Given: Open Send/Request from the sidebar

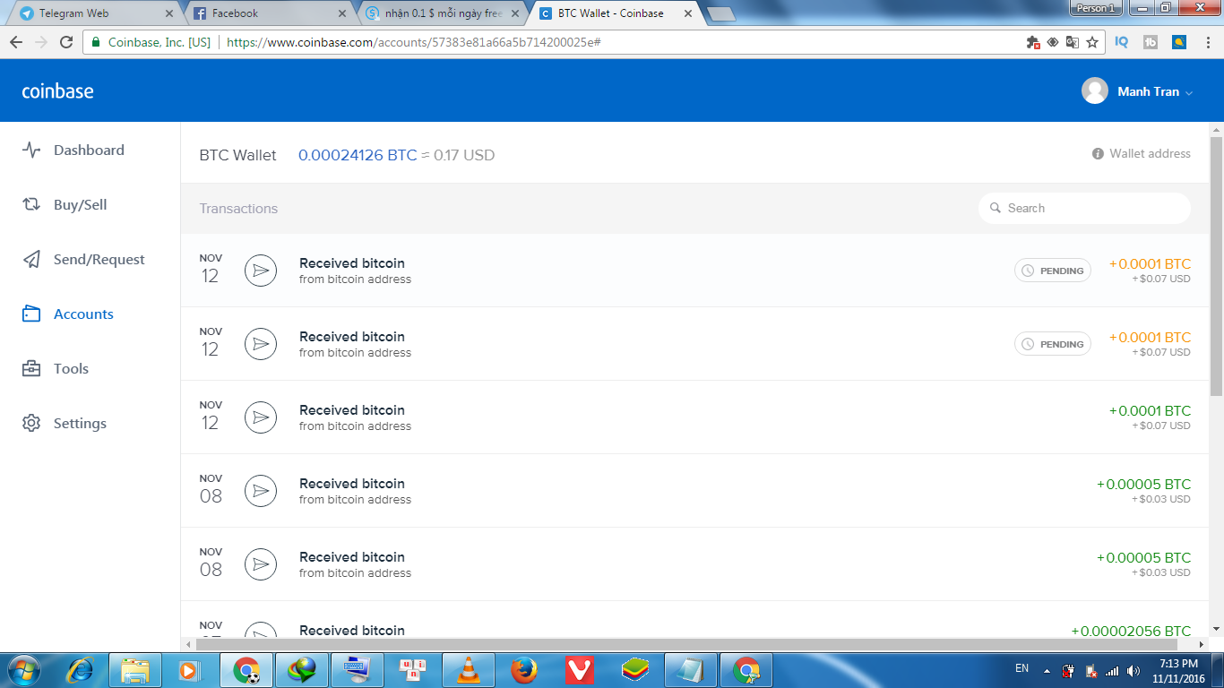Looking at the screenshot, I should (83, 260).
